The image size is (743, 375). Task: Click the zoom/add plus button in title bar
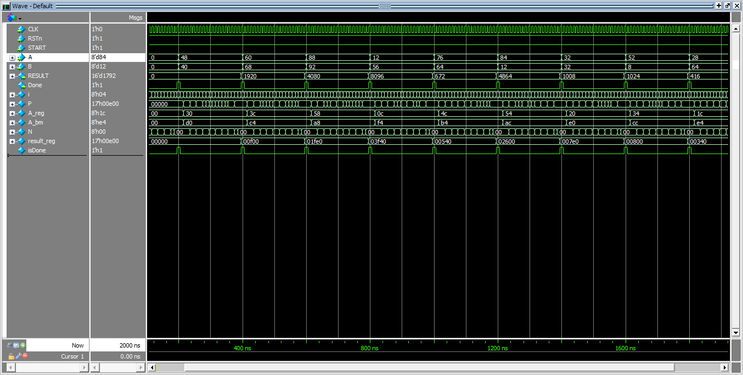point(719,5)
